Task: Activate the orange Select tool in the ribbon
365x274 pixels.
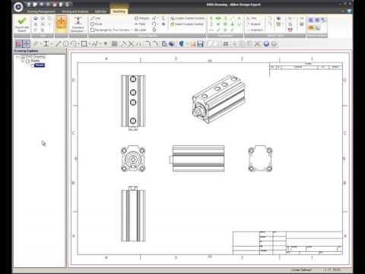Action: [x=61, y=23]
